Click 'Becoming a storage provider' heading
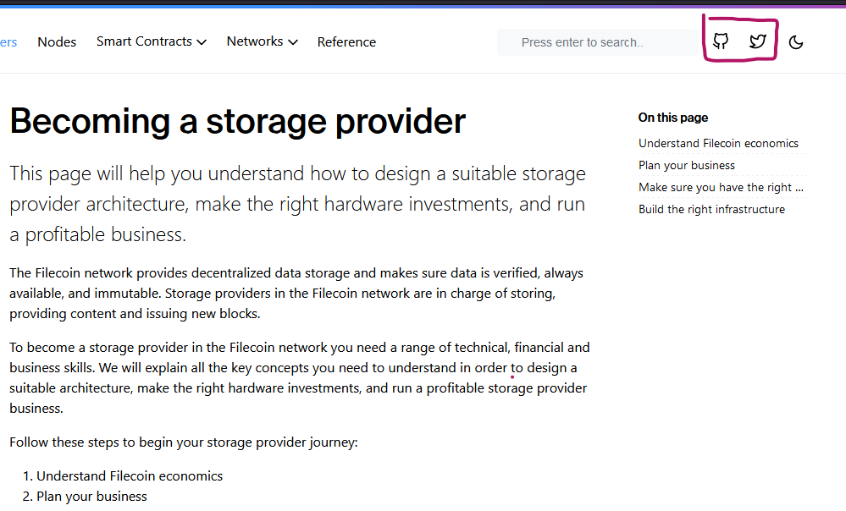The width and height of the screenshot is (846, 511). (x=237, y=121)
